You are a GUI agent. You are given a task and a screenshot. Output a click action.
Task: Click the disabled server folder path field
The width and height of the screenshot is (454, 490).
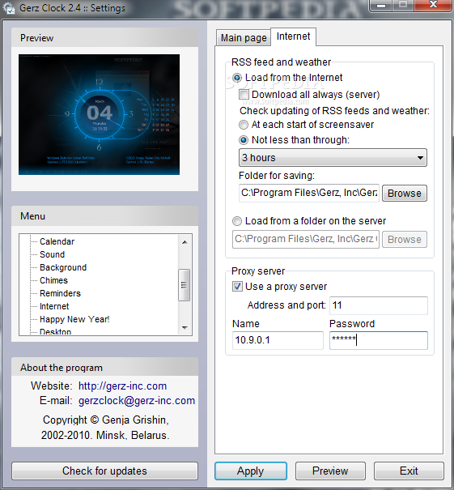click(x=306, y=240)
